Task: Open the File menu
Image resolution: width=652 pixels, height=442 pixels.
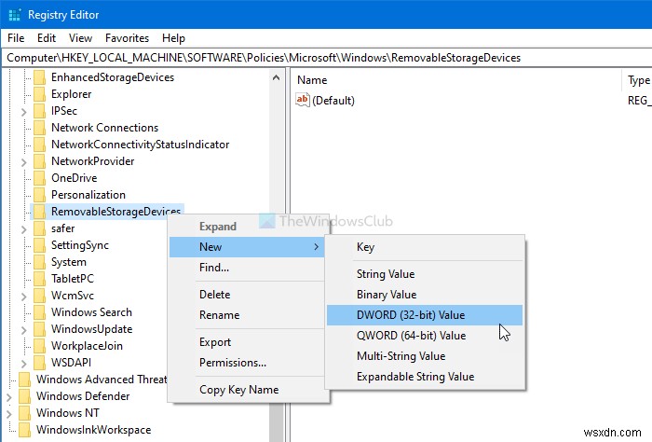Action: [16, 38]
